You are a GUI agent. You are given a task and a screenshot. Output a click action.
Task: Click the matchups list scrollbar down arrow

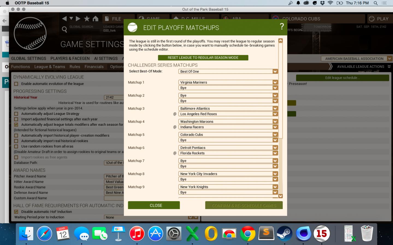click(280, 196)
